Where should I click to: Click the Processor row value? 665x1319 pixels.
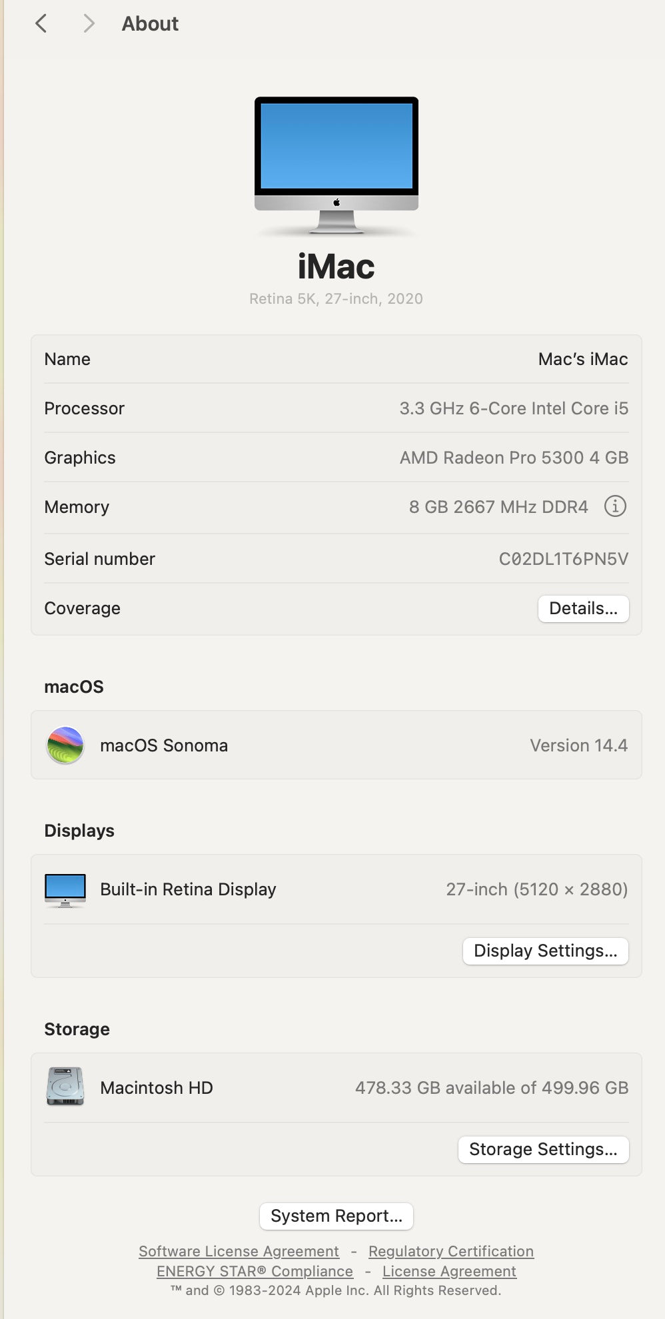click(x=514, y=408)
